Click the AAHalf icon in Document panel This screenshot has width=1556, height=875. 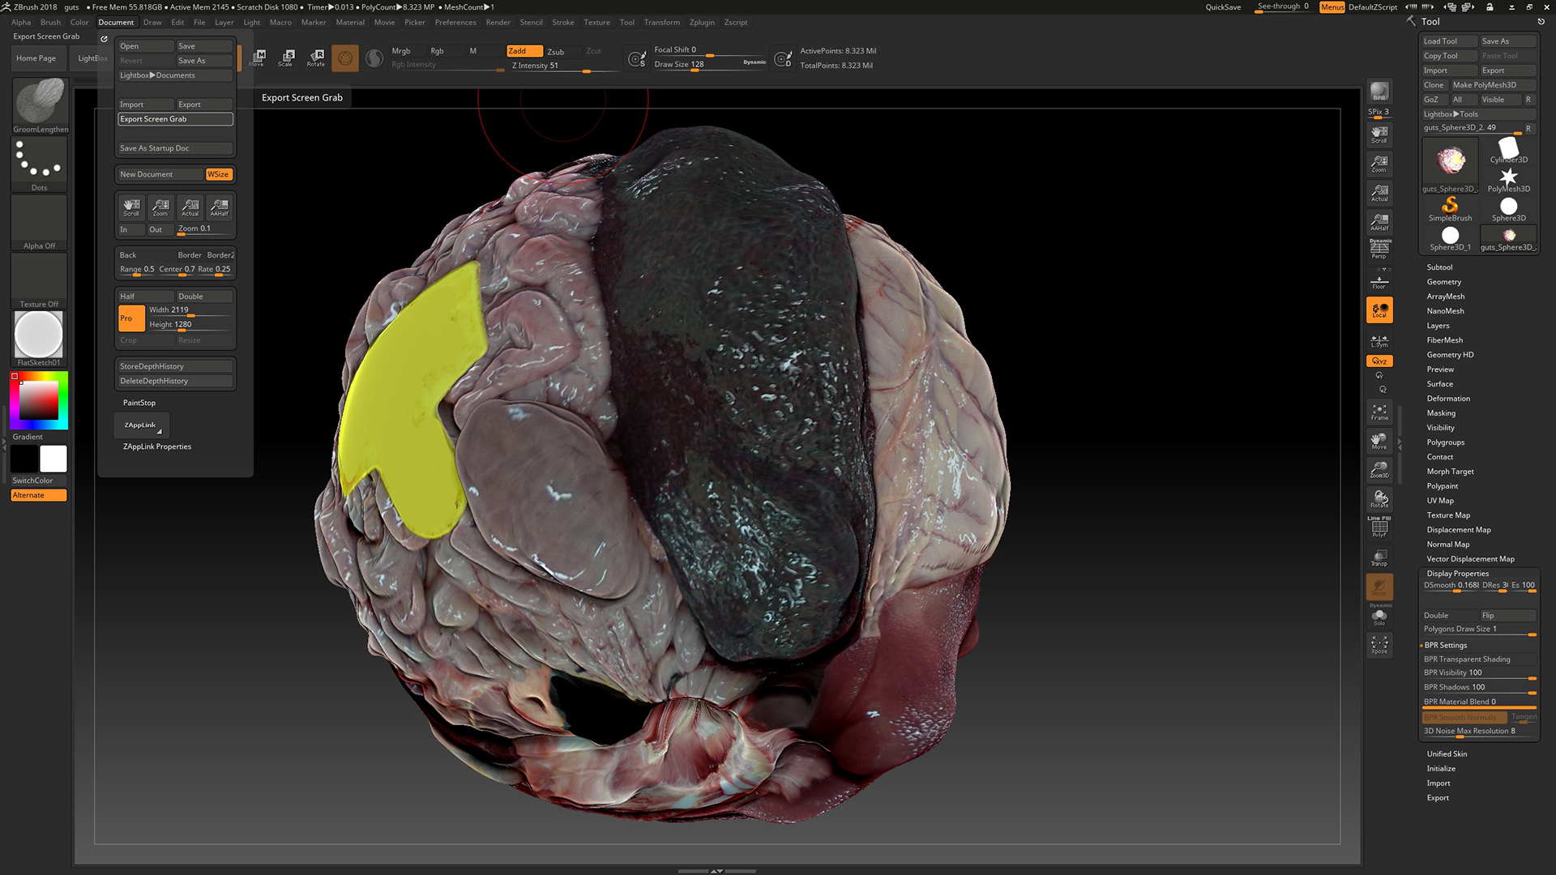coord(220,207)
